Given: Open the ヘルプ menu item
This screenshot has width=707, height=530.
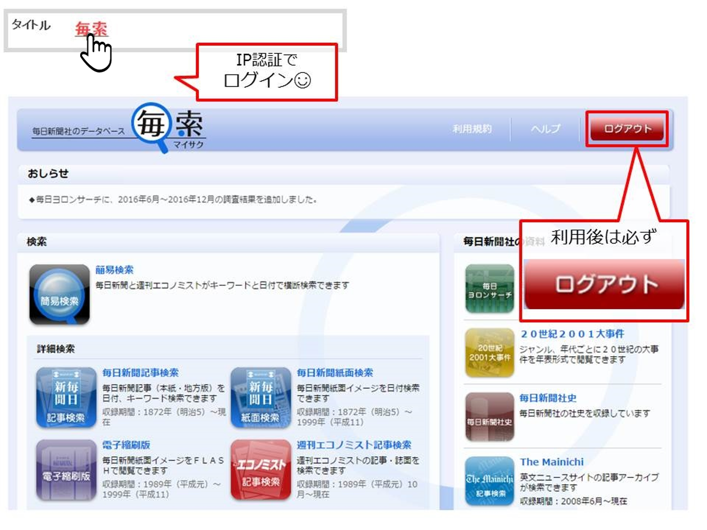Looking at the screenshot, I should [545, 129].
